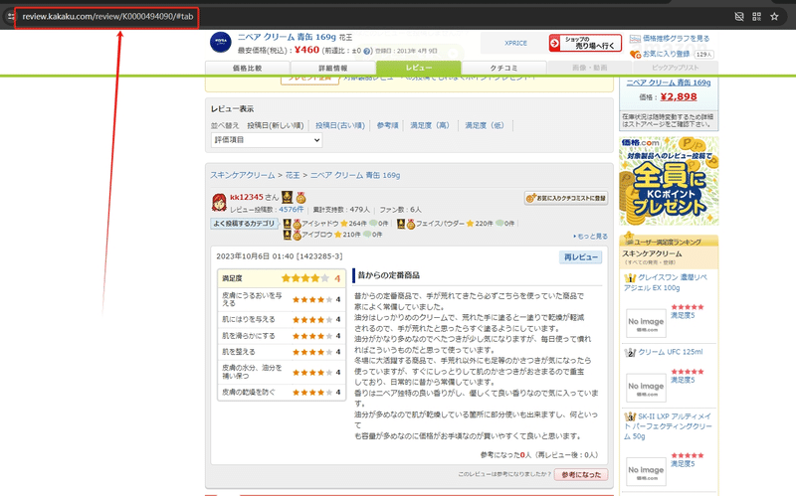The width and height of the screenshot is (796, 496).
Task: Open グレイスワン 濃潤リペアジェル EX 100g link
Action: (666, 282)
